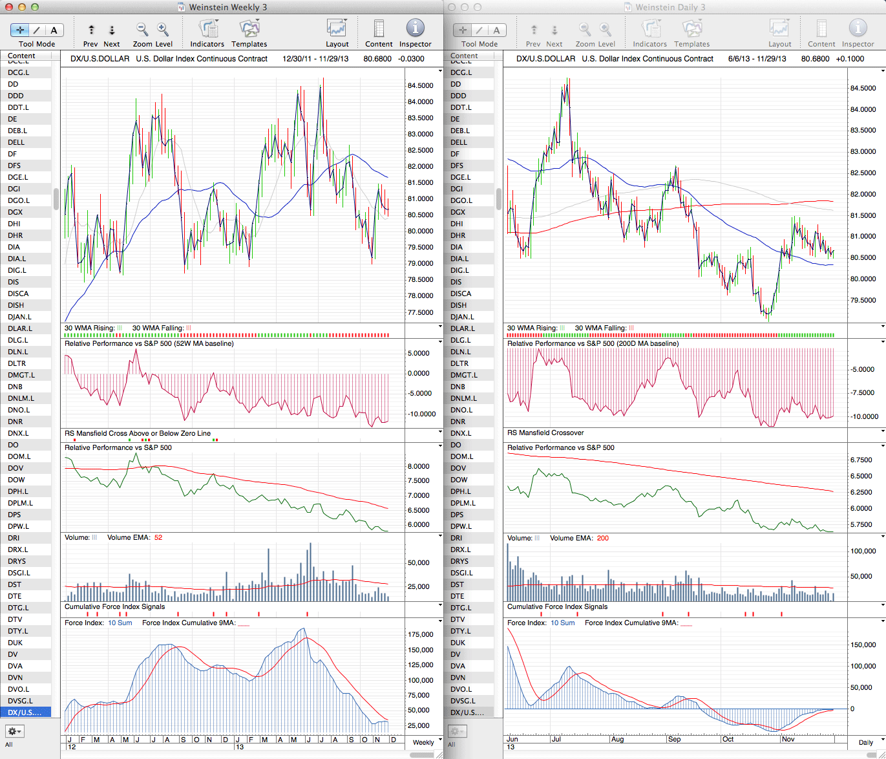The height and width of the screenshot is (759, 886).
Task: Click the Next down-arrow in Weekly window
Action: coord(112,30)
